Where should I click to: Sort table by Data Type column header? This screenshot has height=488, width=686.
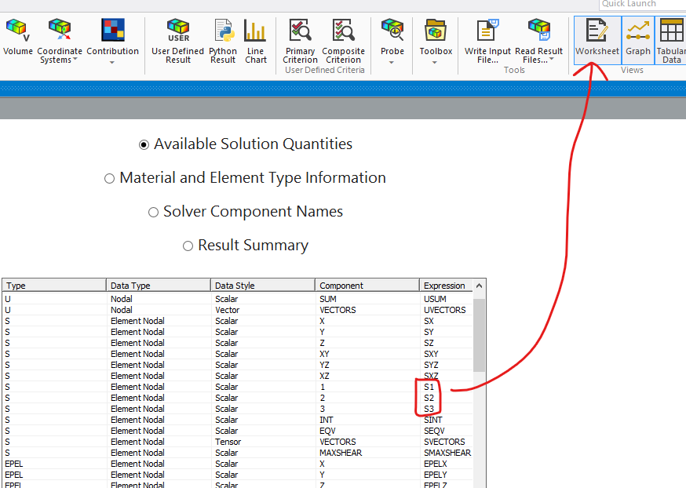158,286
